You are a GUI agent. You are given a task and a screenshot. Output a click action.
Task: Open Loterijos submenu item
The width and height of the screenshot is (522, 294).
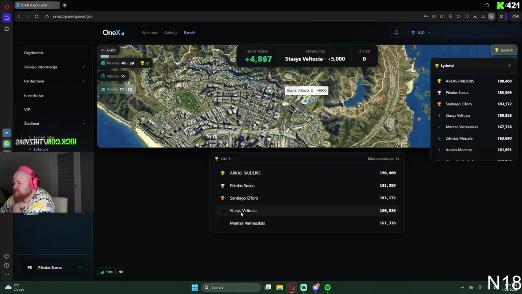pyautogui.click(x=41, y=149)
